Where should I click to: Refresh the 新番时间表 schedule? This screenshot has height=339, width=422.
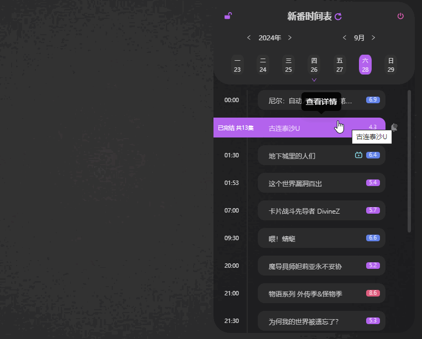coord(338,17)
